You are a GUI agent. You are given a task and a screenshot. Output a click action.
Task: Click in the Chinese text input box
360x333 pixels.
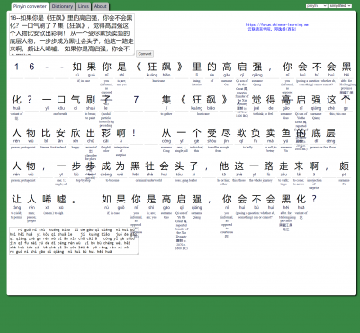pyautogui.click(x=72, y=34)
